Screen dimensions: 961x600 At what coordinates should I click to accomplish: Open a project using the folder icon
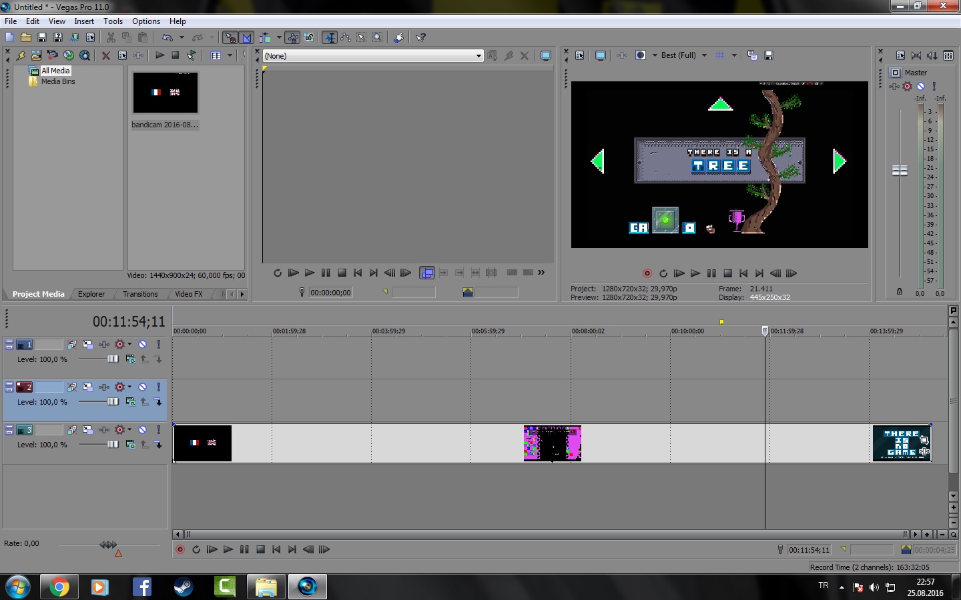pos(26,37)
